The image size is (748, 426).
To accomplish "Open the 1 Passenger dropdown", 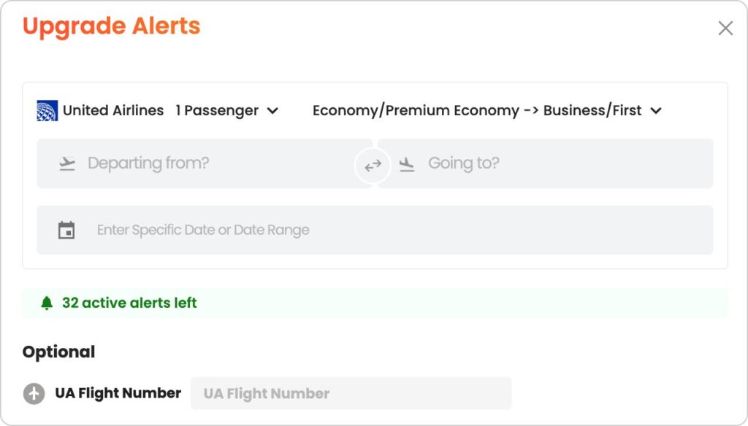I will click(226, 111).
